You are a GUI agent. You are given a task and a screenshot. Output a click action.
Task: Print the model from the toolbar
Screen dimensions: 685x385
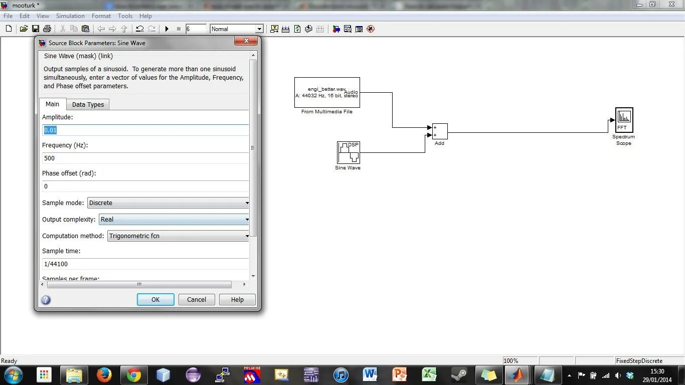[47, 29]
